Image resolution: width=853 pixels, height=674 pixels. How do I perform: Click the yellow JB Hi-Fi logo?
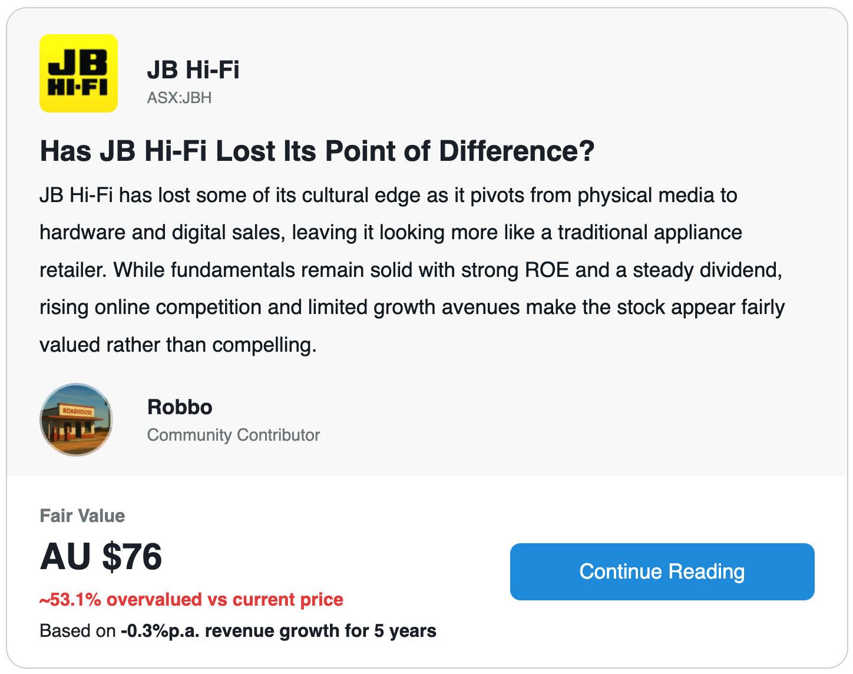click(78, 73)
